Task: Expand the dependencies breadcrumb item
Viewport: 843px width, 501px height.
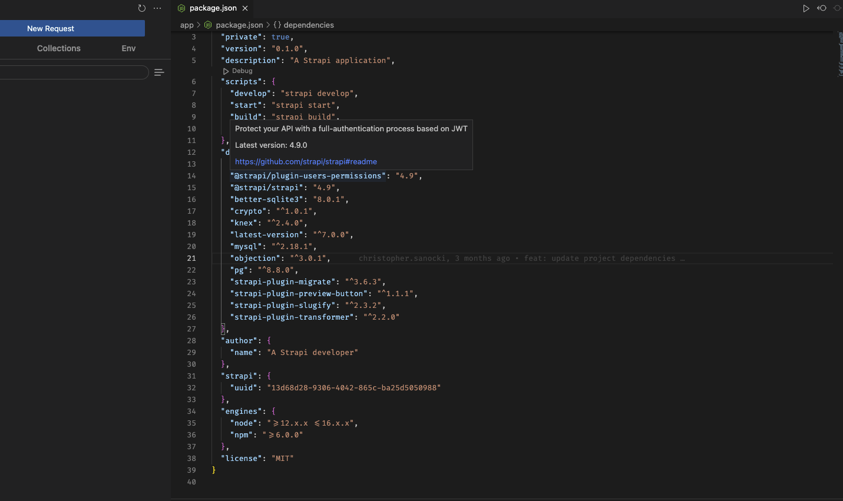Action: pos(308,25)
